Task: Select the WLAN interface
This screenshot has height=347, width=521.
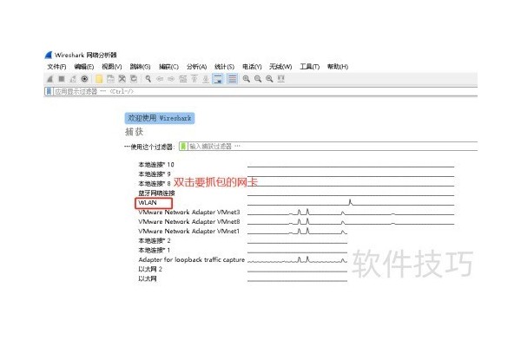Action: tap(148, 202)
